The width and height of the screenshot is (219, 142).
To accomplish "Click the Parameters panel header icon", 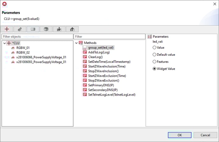I will coord(150,37).
